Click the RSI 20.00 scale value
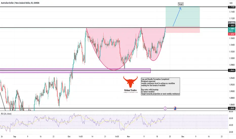Screen dimensions: 236x139 click(x=231, y=132)
